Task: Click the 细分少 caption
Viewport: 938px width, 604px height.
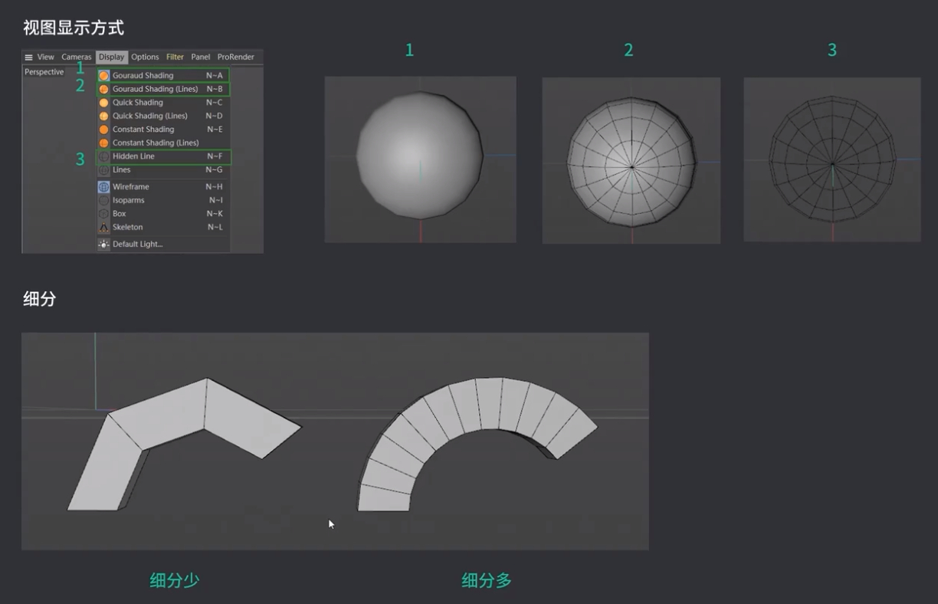Action: pos(174,580)
